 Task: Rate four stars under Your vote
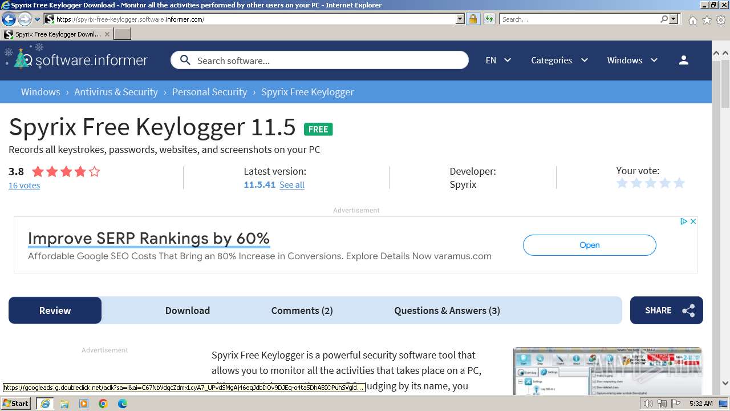tap(665, 183)
